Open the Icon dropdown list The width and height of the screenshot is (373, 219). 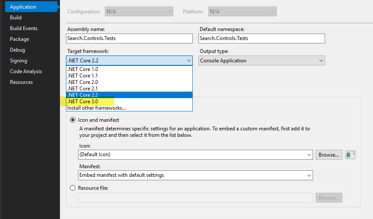(195, 154)
